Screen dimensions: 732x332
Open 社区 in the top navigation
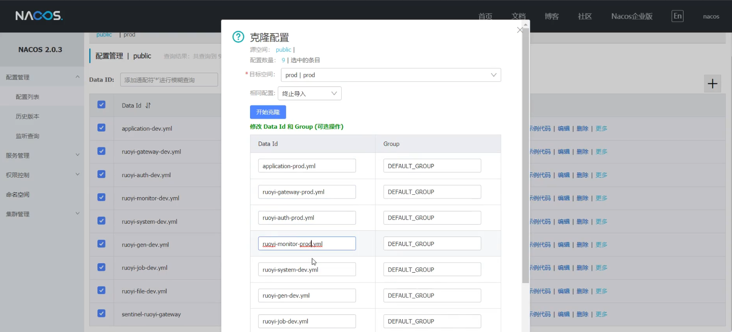pos(585,16)
